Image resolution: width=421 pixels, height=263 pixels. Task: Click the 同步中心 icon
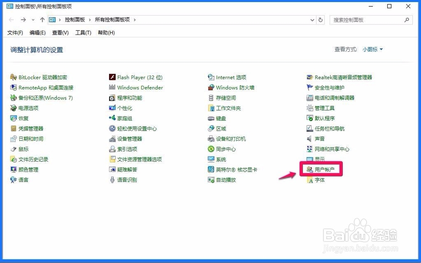point(211,149)
